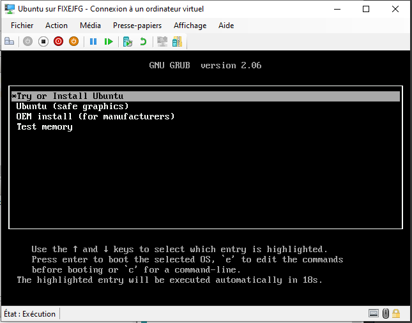Shut down the VM with the red power icon

point(58,41)
